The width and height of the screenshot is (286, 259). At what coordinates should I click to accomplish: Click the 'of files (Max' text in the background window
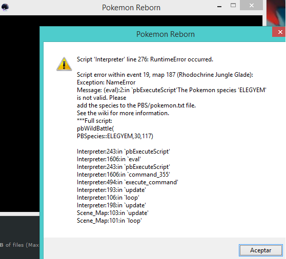22,245
